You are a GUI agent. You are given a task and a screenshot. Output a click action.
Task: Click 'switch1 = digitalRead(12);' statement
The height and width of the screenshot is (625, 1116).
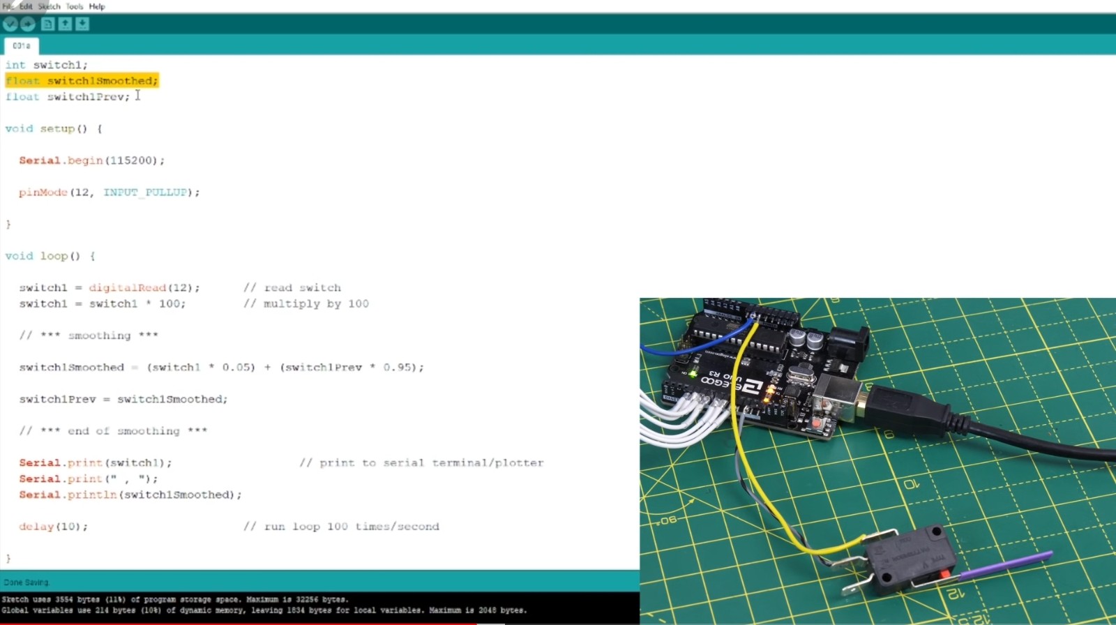point(110,288)
